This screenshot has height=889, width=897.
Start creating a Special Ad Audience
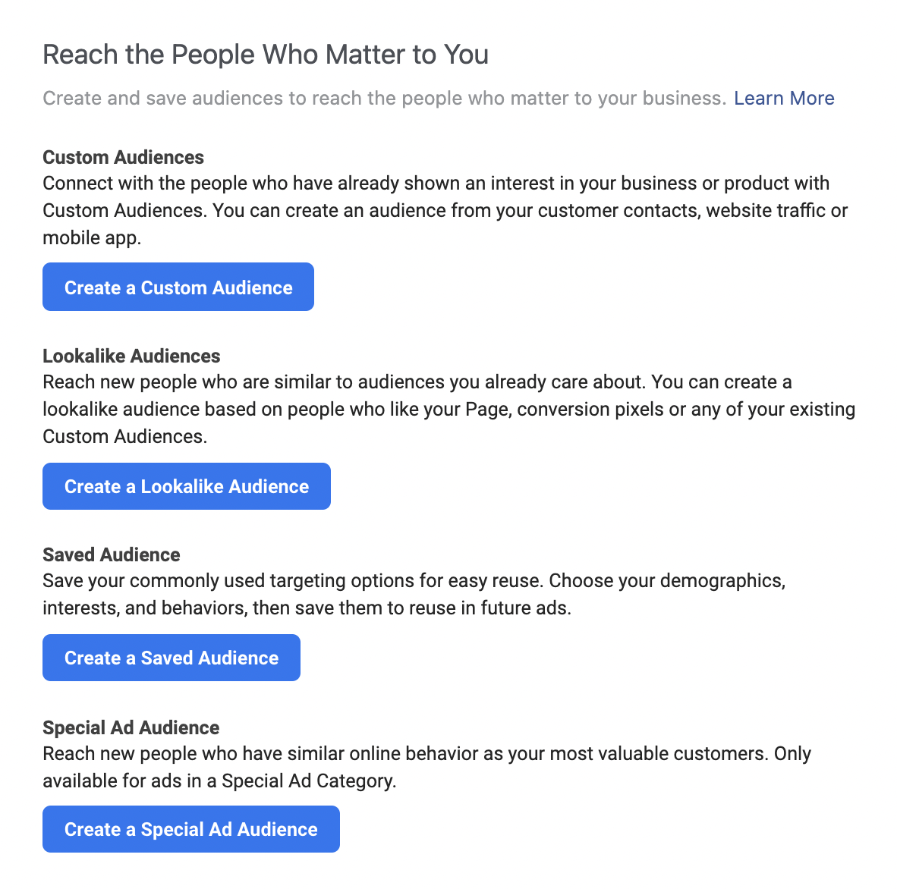pos(191,829)
